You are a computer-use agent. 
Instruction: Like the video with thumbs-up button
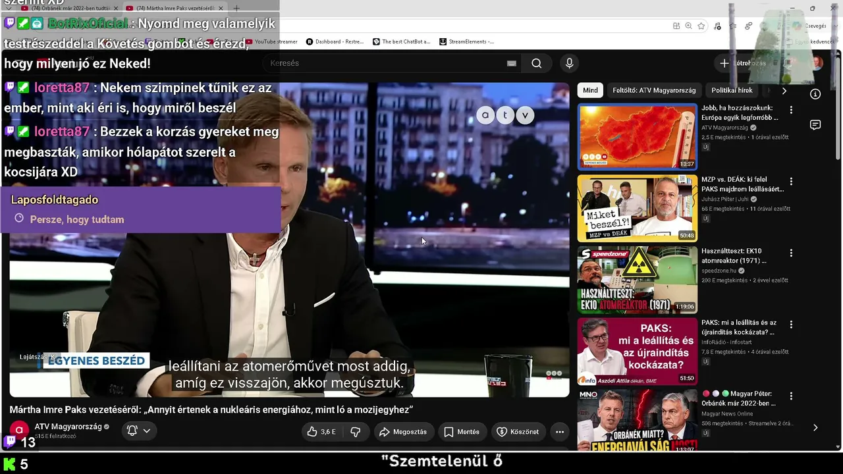tap(321, 432)
